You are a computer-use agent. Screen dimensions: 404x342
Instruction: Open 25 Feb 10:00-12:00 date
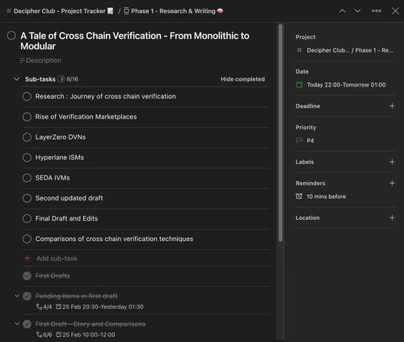pos(86,335)
